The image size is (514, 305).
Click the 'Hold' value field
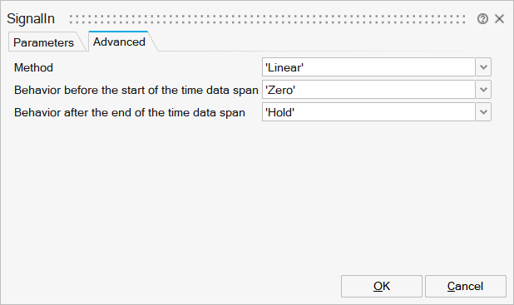pyautogui.click(x=368, y=112)
